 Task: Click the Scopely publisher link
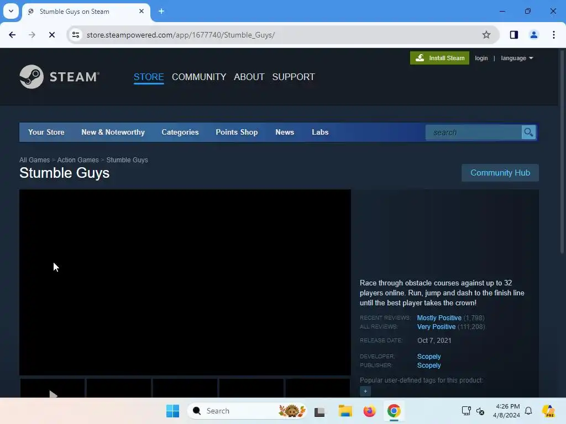(x=429, y=365)
